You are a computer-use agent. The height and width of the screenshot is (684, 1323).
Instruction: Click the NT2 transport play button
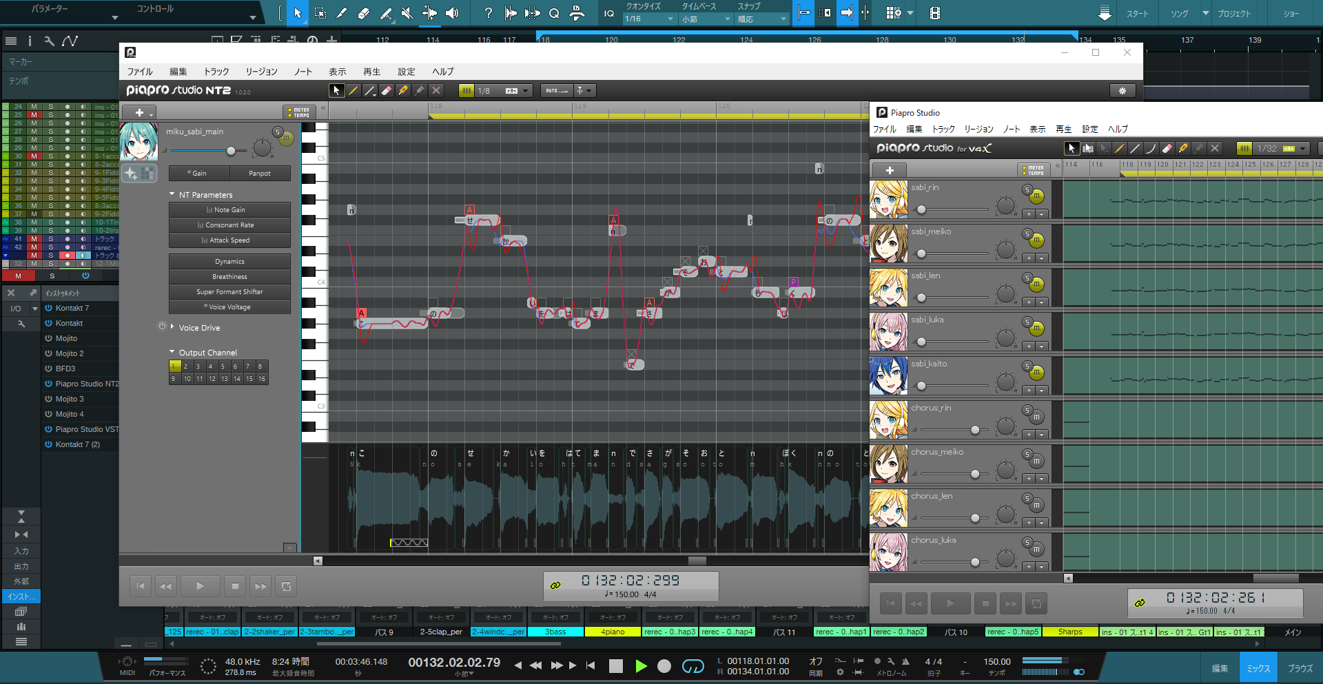(x=200, y=586)
